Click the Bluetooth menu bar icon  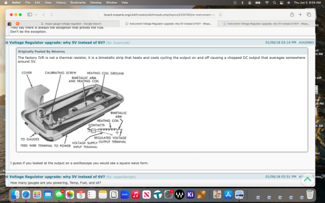[242, 3]
